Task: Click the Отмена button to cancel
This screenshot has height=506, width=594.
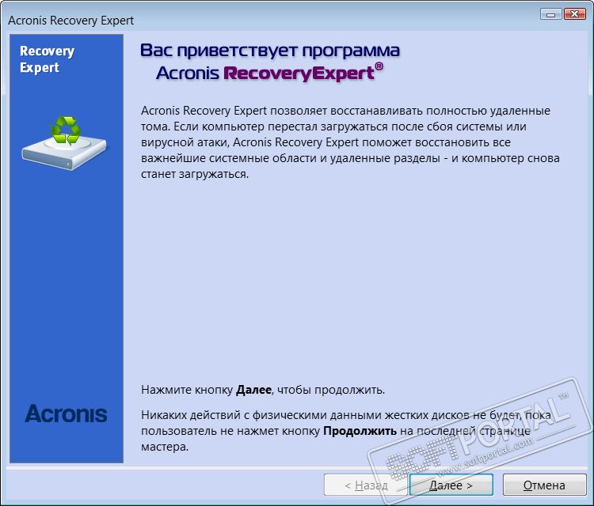Action: coord(544,485)
